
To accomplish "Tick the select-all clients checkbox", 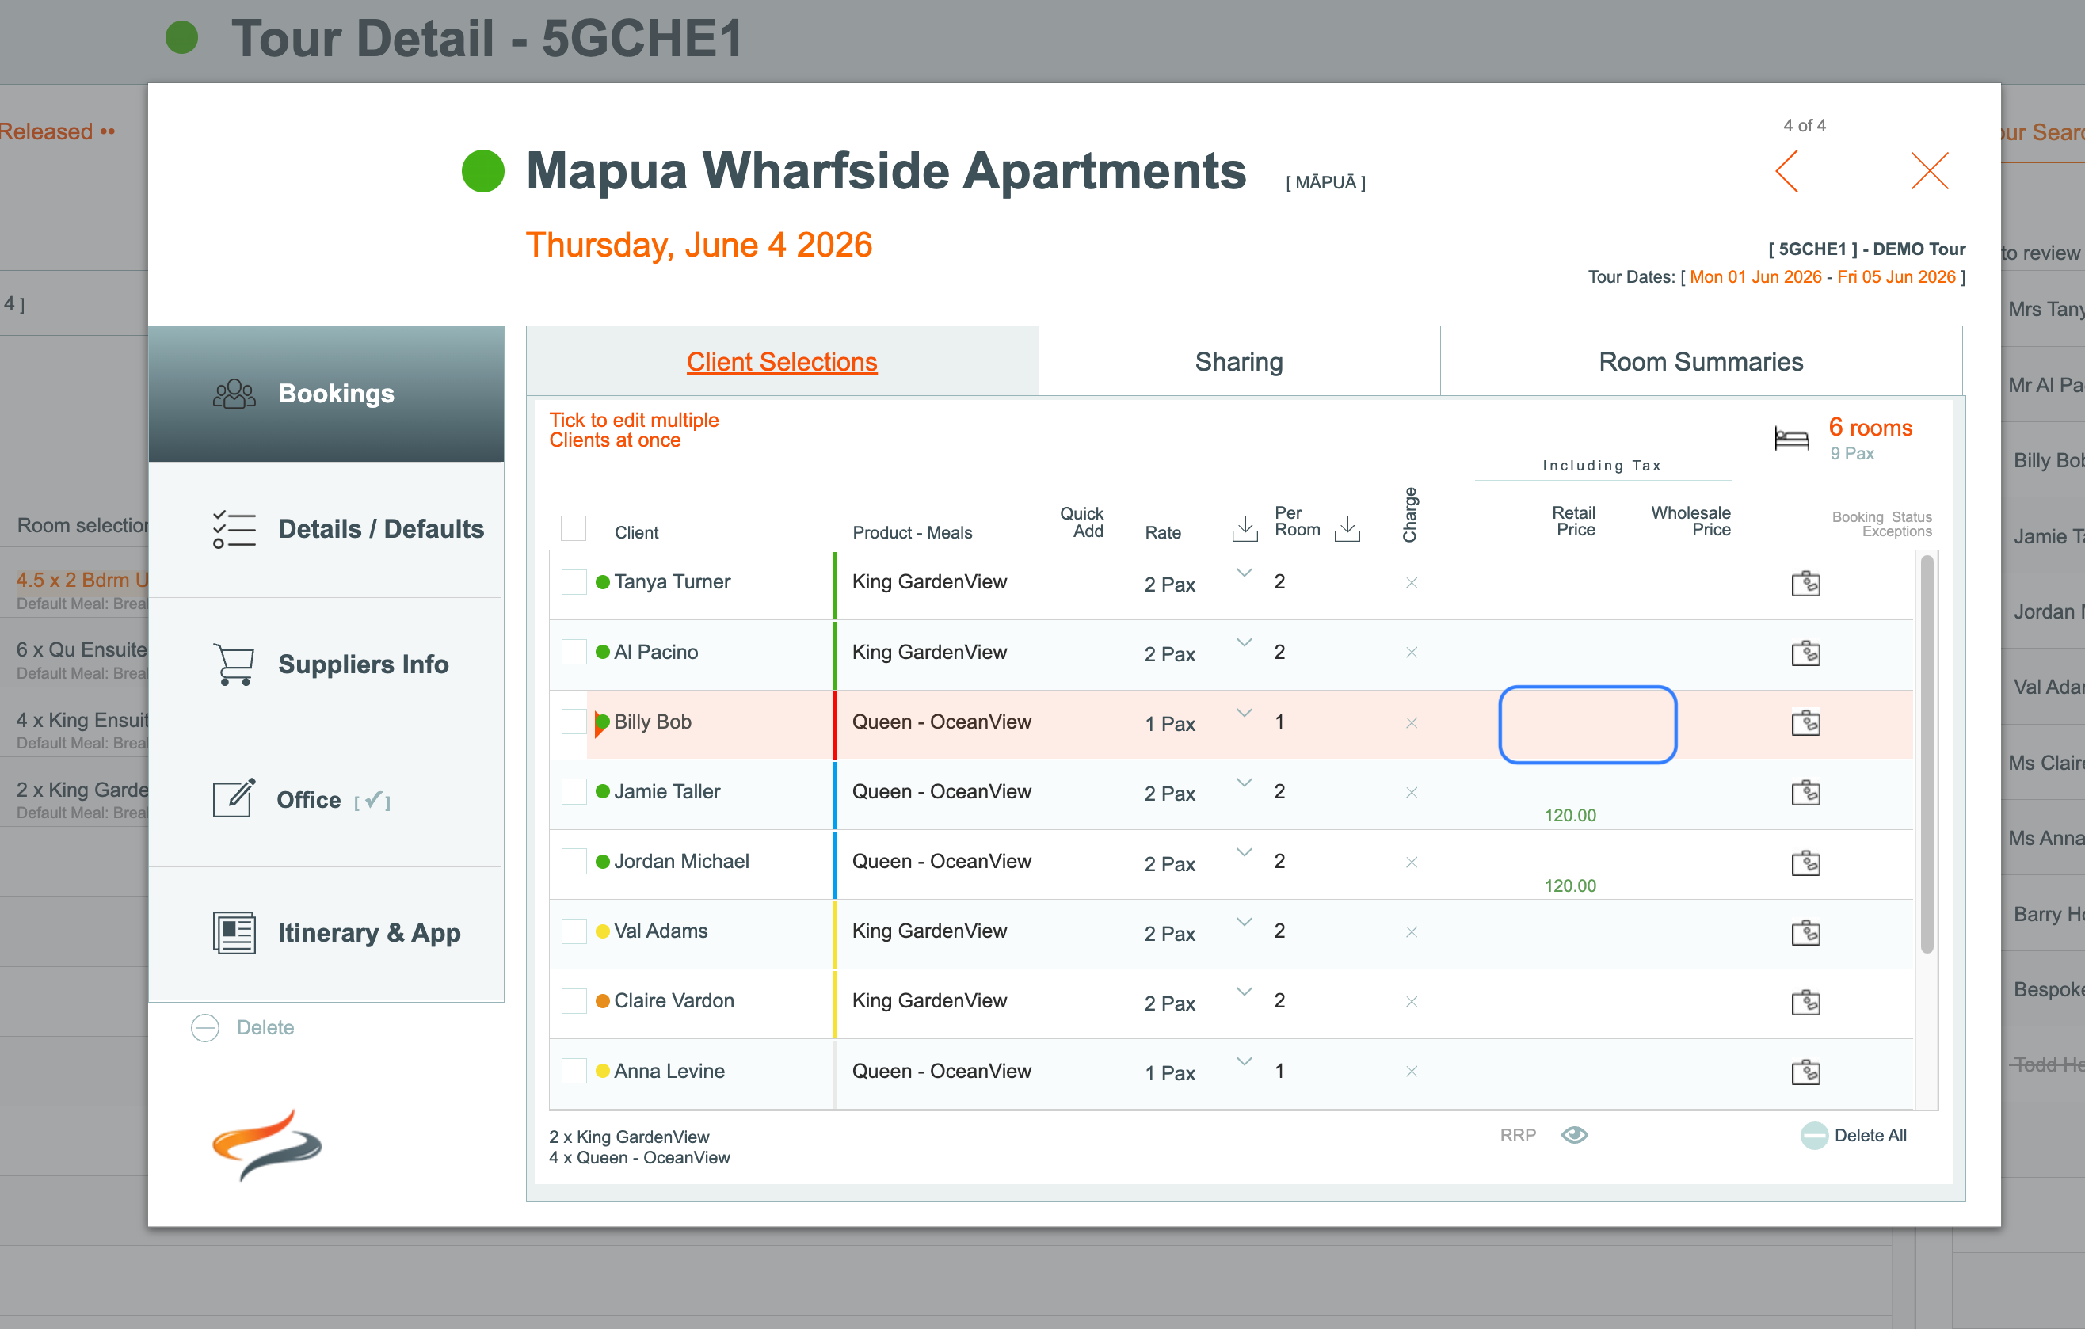I will point(574,528).
